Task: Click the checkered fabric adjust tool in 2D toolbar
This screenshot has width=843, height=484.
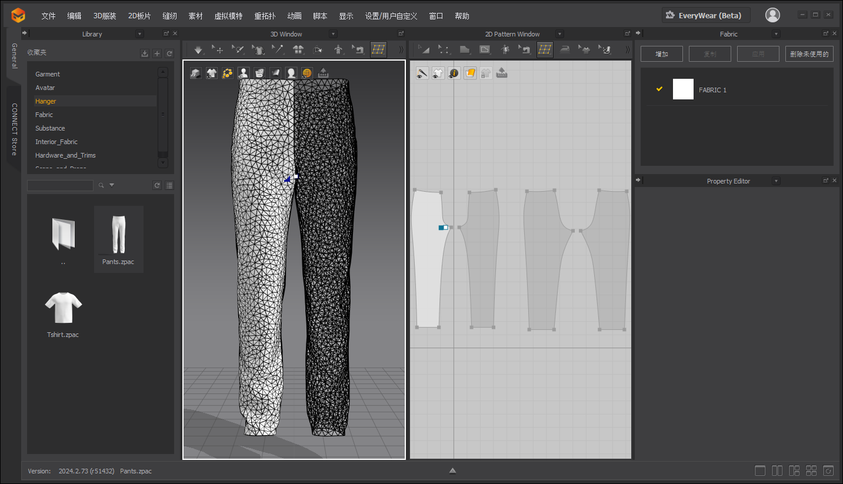Action: (x=605, y=50)
